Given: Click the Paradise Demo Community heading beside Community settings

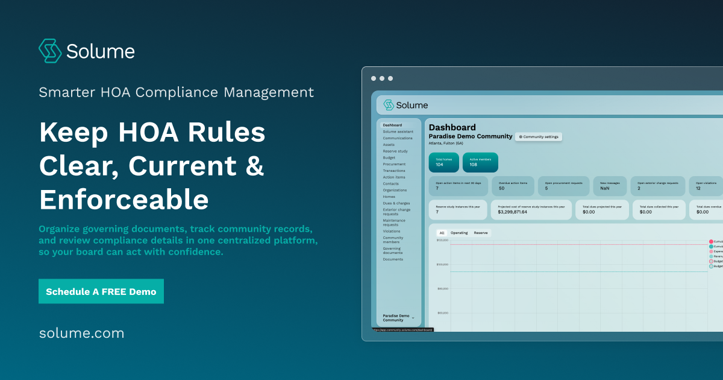Looking at the screenshot, I should tap(470, 136).
